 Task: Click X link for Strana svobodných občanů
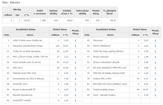155,62
